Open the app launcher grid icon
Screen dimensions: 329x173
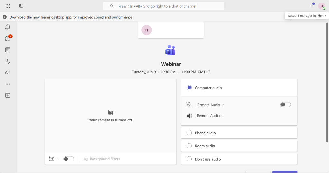tap(8, 6)
